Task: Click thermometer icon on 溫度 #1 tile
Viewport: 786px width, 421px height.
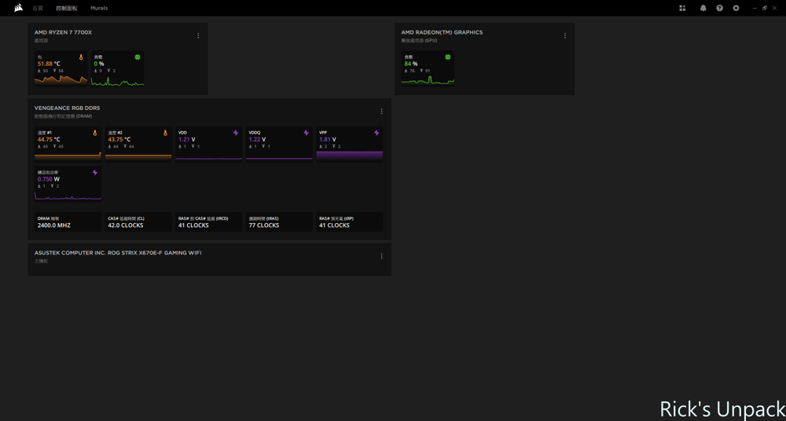Action: click(95, 133)
